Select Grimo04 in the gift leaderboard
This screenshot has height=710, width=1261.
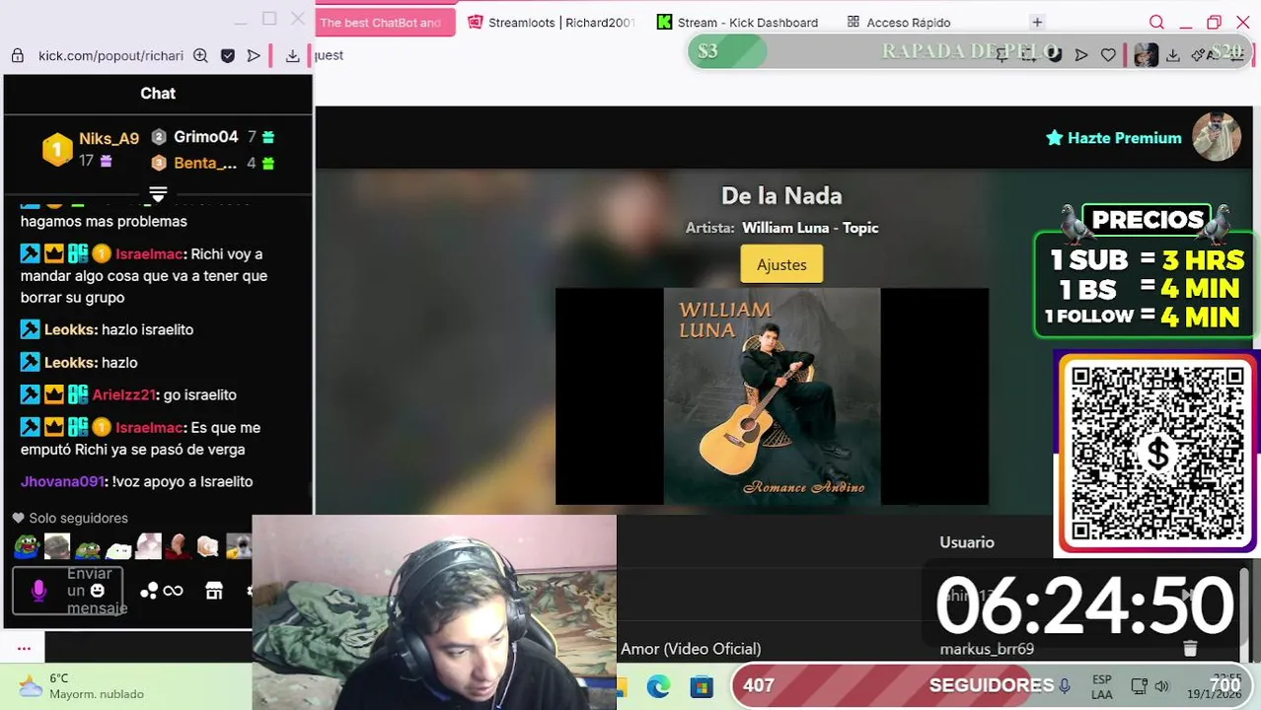click(206, 137)
